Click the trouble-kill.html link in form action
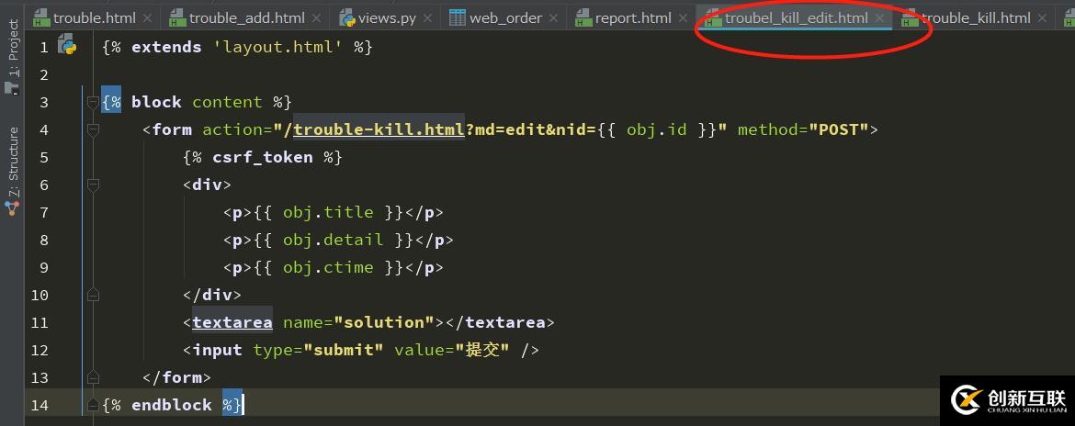The height and width of the screenshot is (426, 1075). pos(379,129)
